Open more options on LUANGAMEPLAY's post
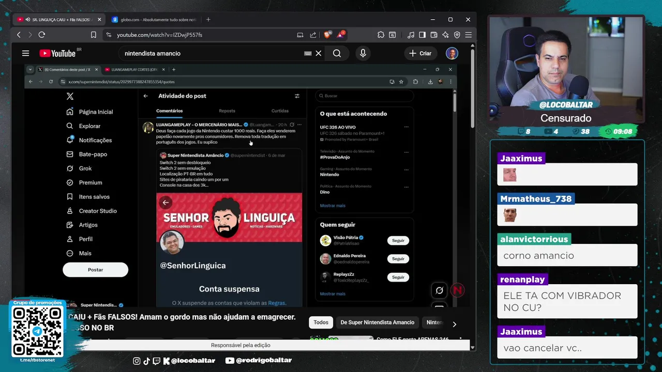The width and height of the screenshot is (662, 372). 299,125
